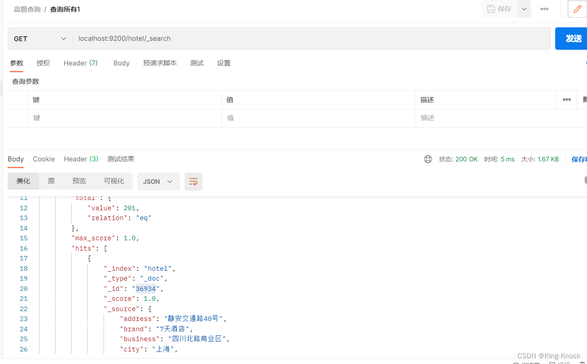Open the request Body tab
The image size is (587, 364).
coord(121,63)
